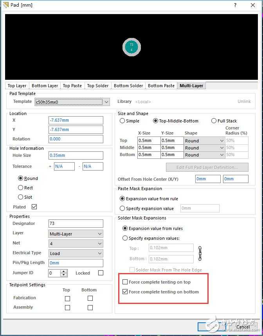Select the Full Stack option
263x336 pixels.
pyautogui.click(x=224, y=121)
